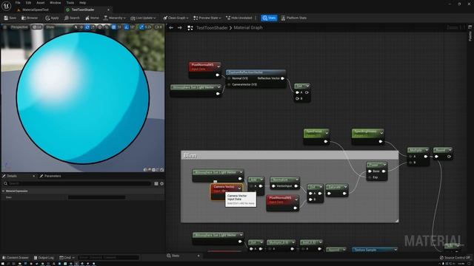Viewport: 474px width, 266px height.
Task: Open the Search tool in the toolbar
Action: 72,18
